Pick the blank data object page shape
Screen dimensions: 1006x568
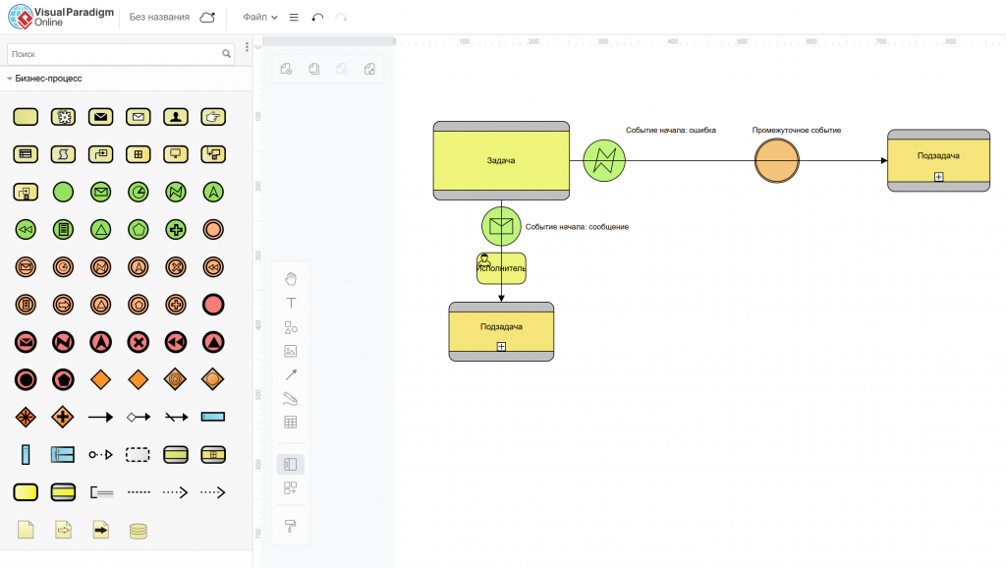26,530
